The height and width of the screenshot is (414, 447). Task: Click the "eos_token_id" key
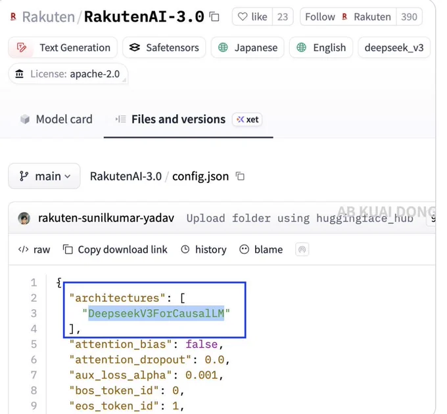(114, 405)
